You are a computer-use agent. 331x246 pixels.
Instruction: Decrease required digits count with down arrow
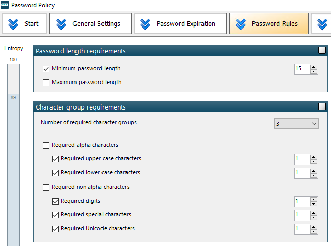314,204
